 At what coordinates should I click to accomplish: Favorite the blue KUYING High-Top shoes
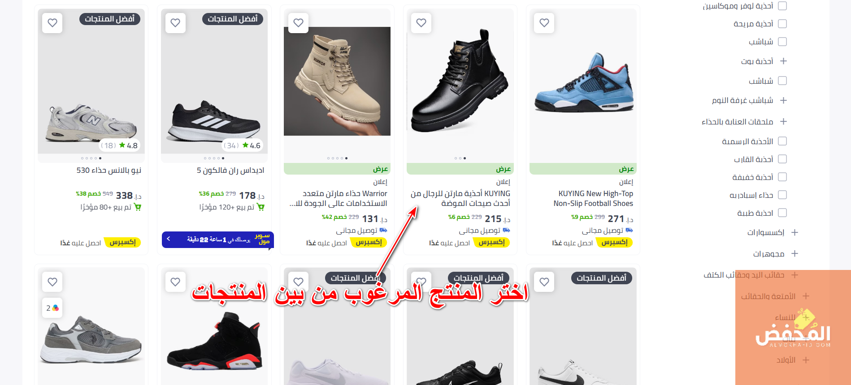[544, 23]
